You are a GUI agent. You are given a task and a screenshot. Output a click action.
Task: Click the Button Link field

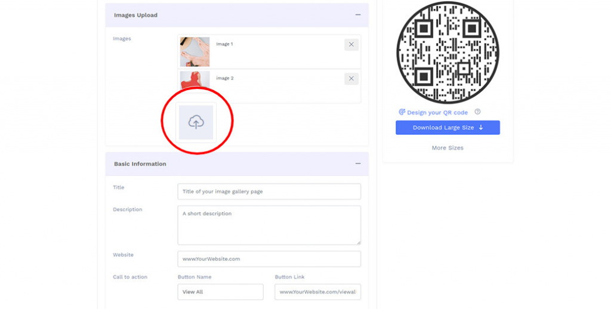coord(317,292)
